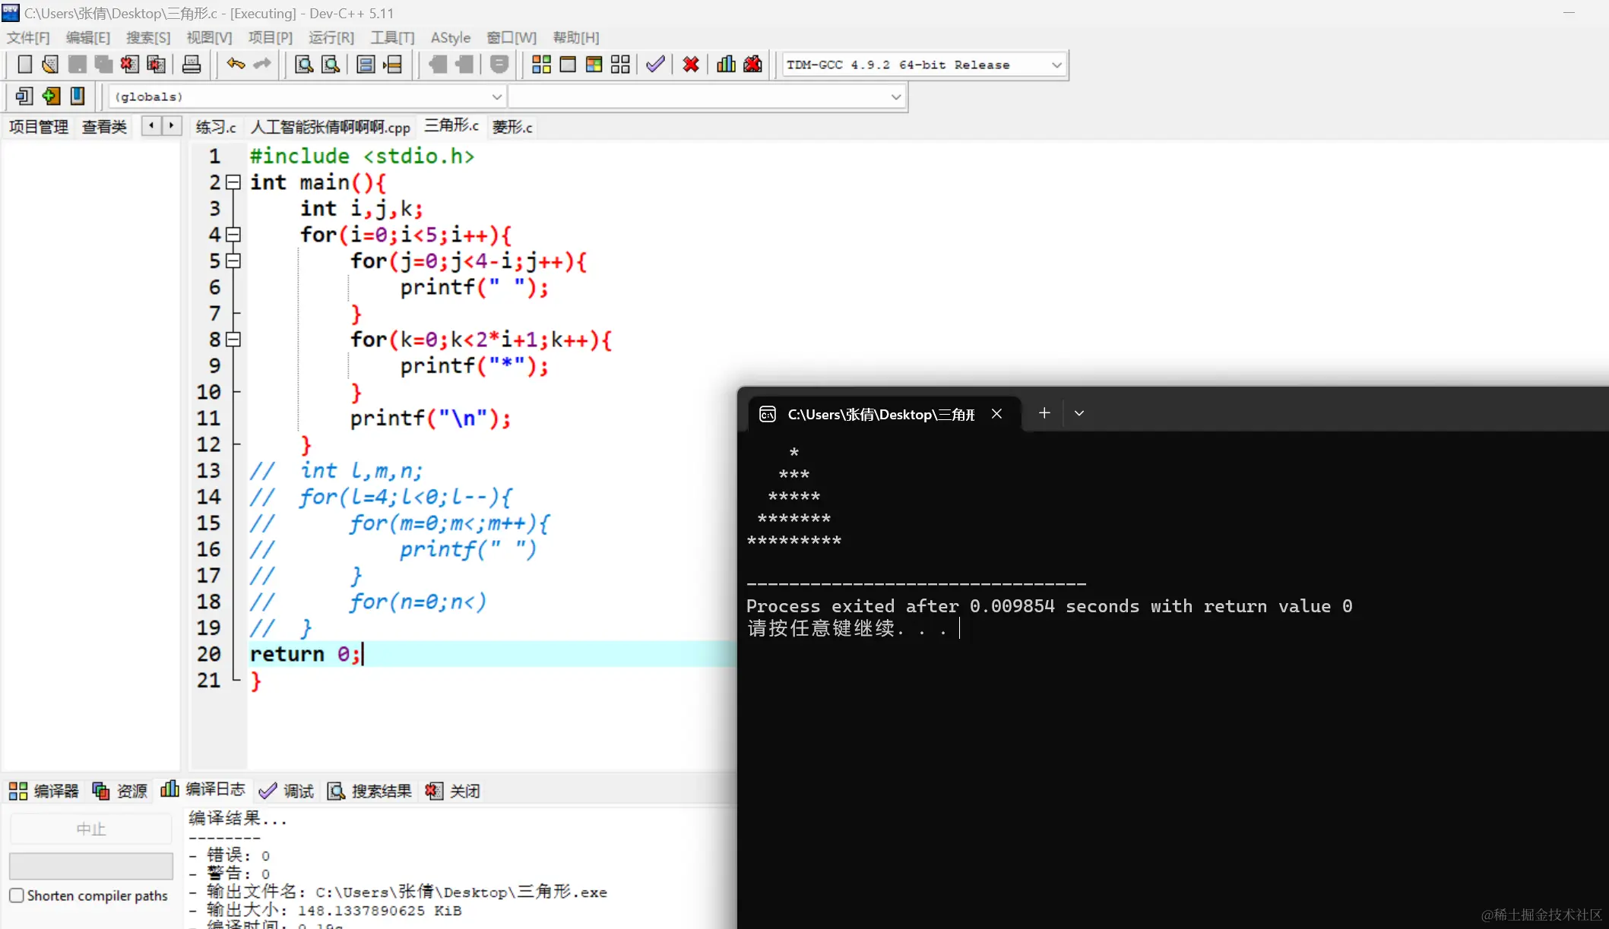
Task: Click the plus button for a new terminal tab
Action: tap(1044, 413)
